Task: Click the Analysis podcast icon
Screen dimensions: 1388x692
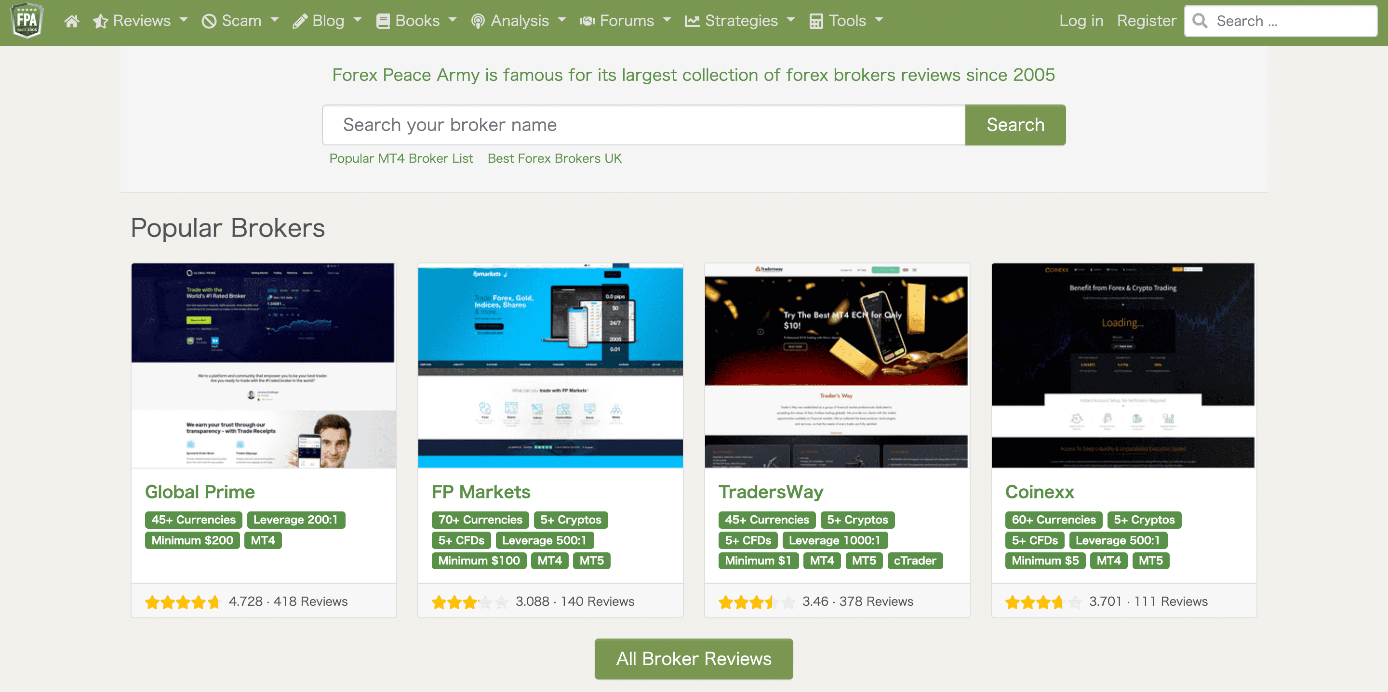Action: (478, 21)
